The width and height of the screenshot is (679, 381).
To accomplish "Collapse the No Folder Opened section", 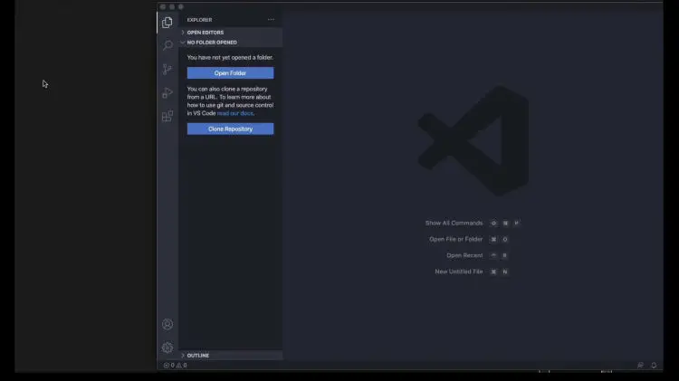I will pyautogui.click(x=231, y=43).
